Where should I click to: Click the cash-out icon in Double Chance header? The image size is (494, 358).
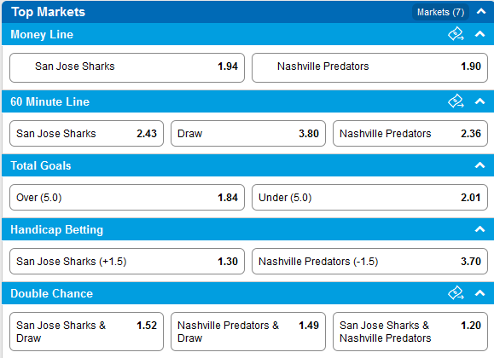click(456, 293)
